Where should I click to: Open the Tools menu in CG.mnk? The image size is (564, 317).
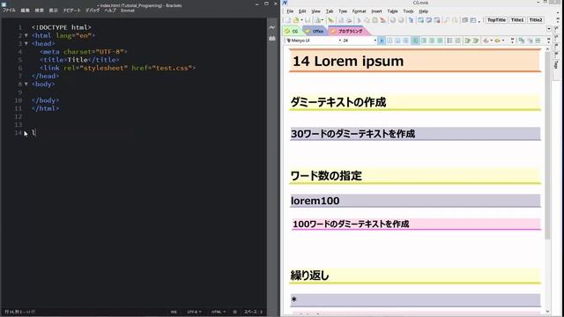pos(408,11)
